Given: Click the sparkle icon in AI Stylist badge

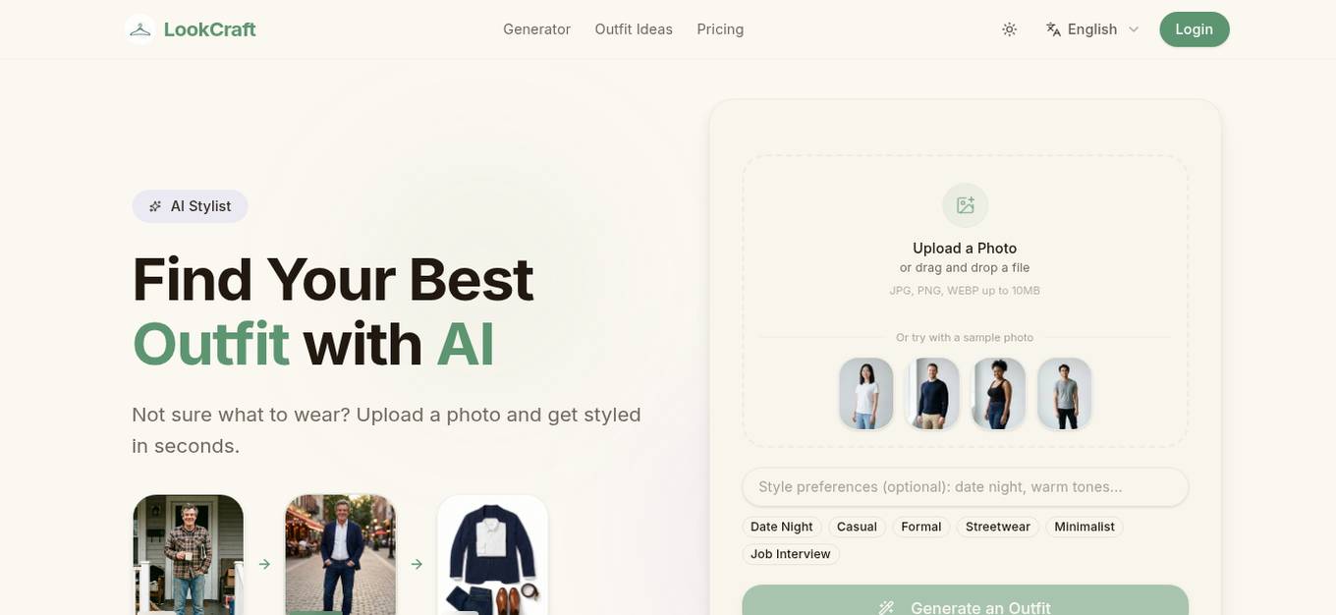Looking at the screenshot, I should point(155,206).
